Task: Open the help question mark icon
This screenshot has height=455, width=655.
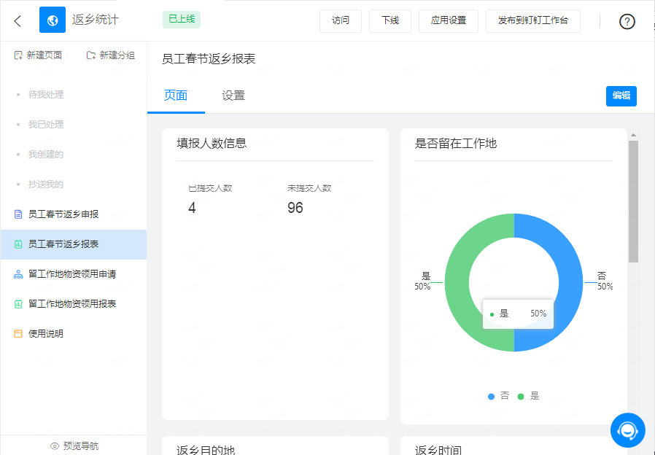Action: pyautogui.click(x=627, y=21)
